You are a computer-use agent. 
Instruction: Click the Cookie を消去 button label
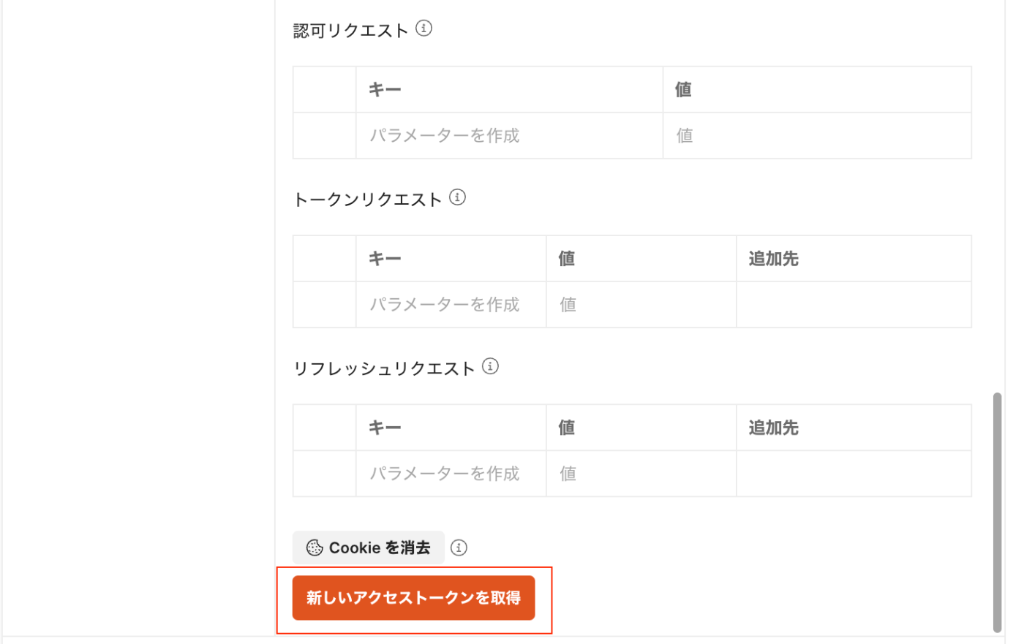(x=380, y=548)
